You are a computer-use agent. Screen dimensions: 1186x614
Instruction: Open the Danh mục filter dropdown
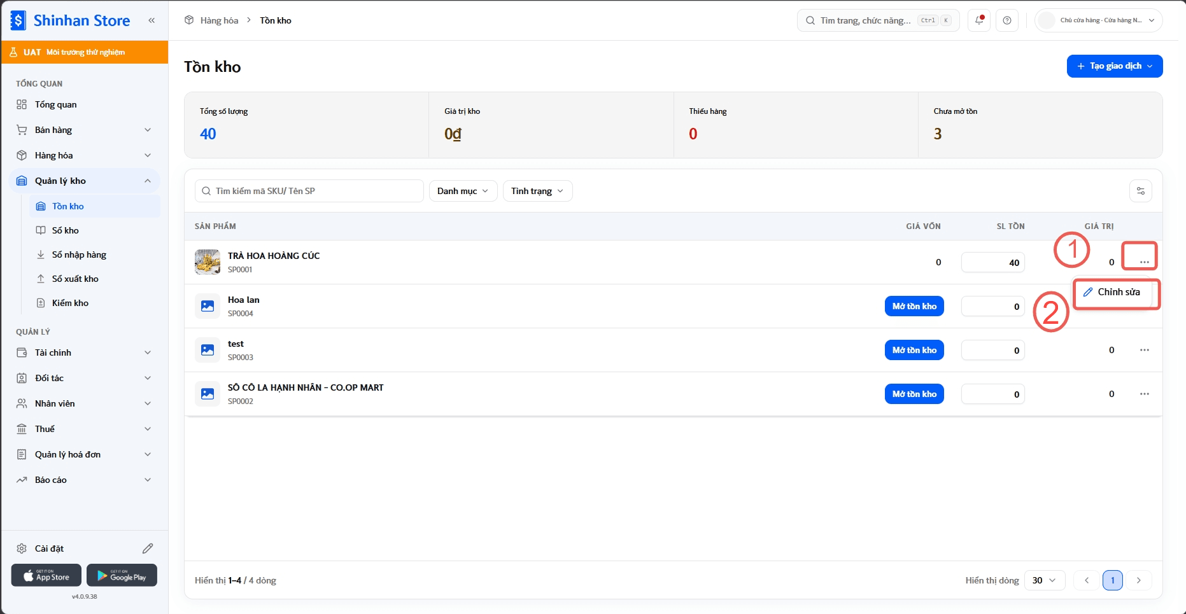click(463, 191)
